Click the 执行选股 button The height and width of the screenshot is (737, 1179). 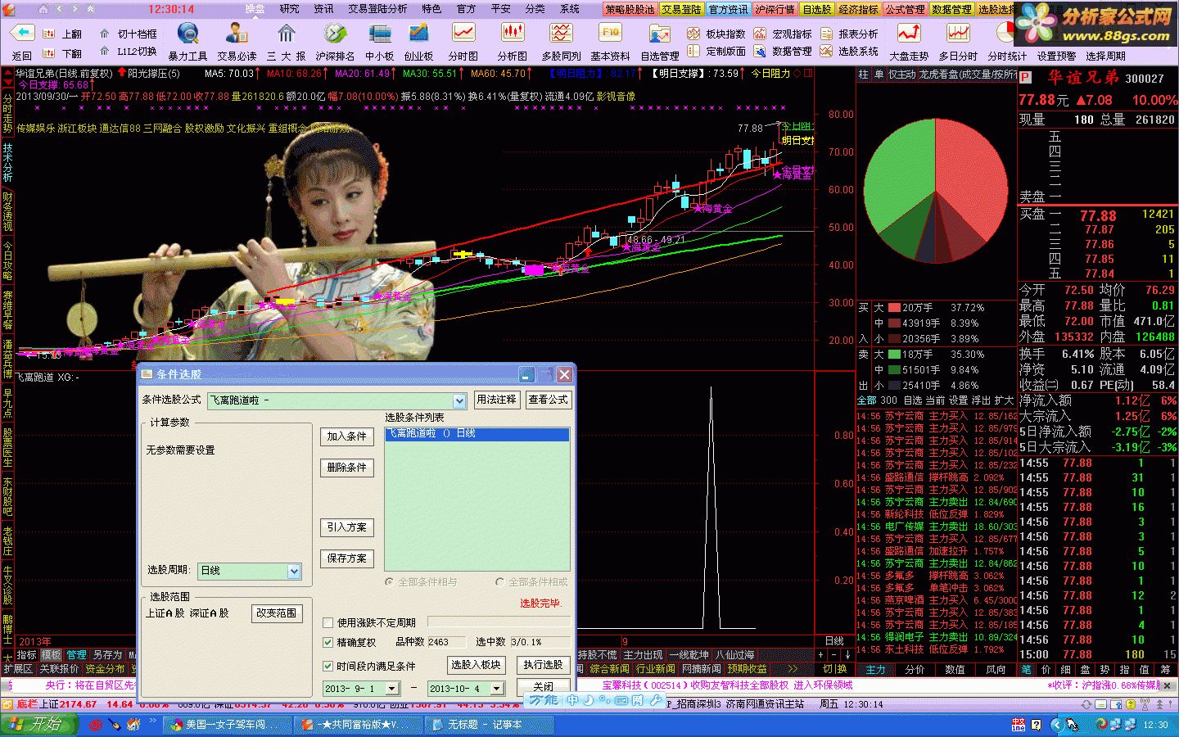click(x=544, y=665)
